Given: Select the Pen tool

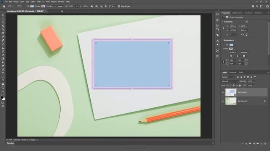Looking at the screenshot, I should 3,70.
